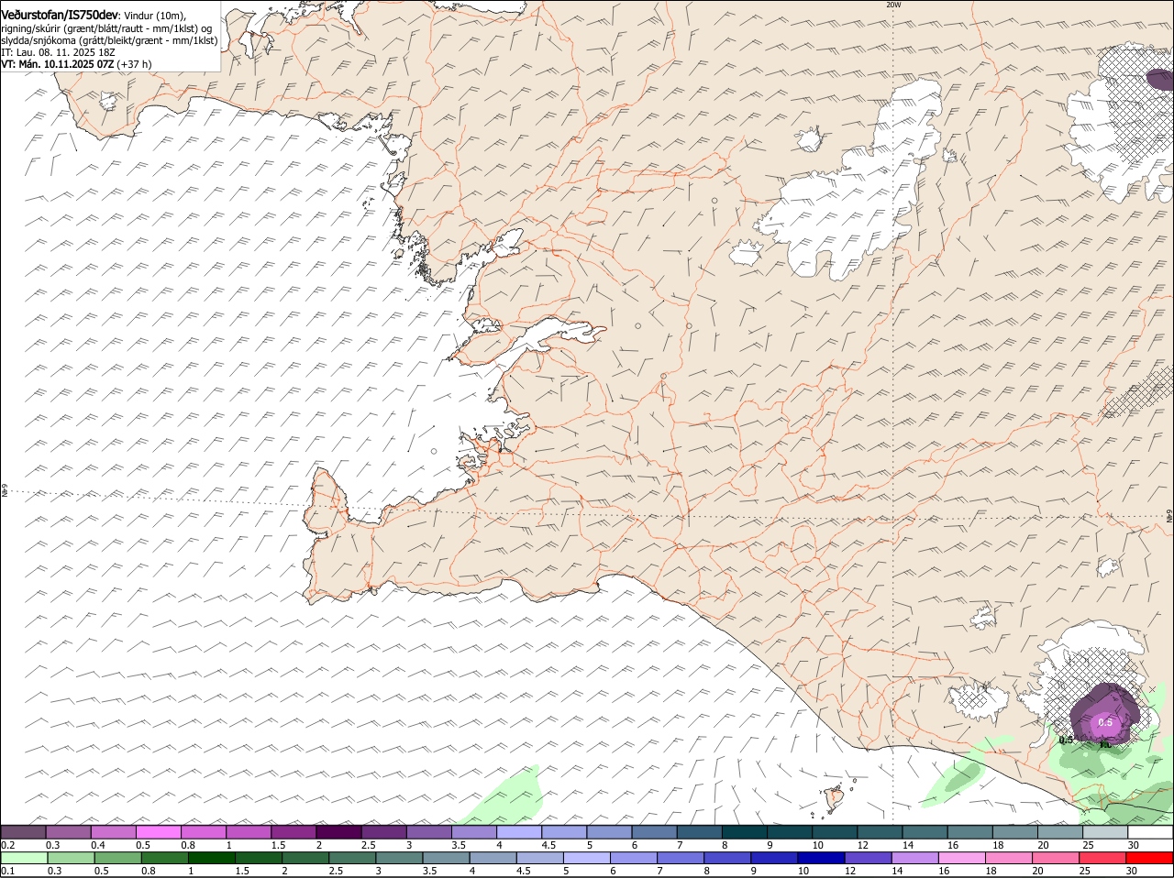
Task: Click the 'slydda/snjókoma' description line
Action: click(x=109, y=40)
